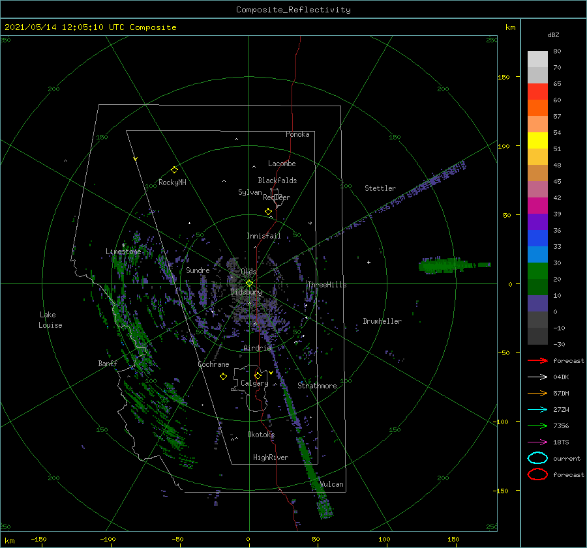
Task: Click the Sylvan label
Action: click(250, 192)
